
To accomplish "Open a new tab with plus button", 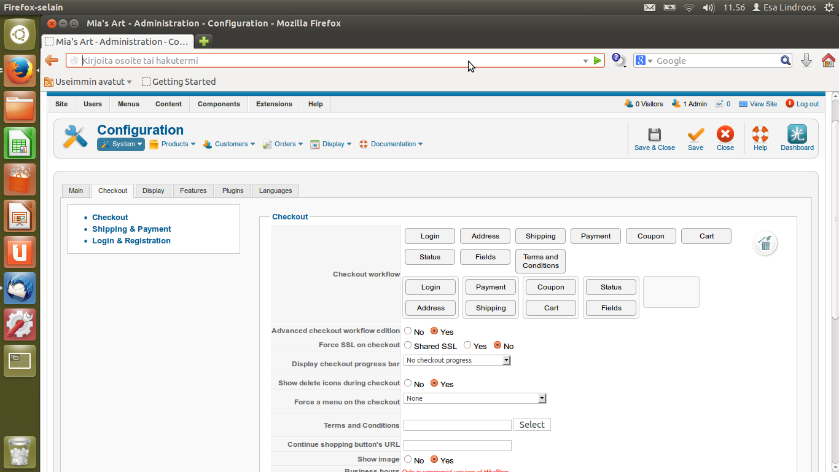I will [x=204, y=41].
